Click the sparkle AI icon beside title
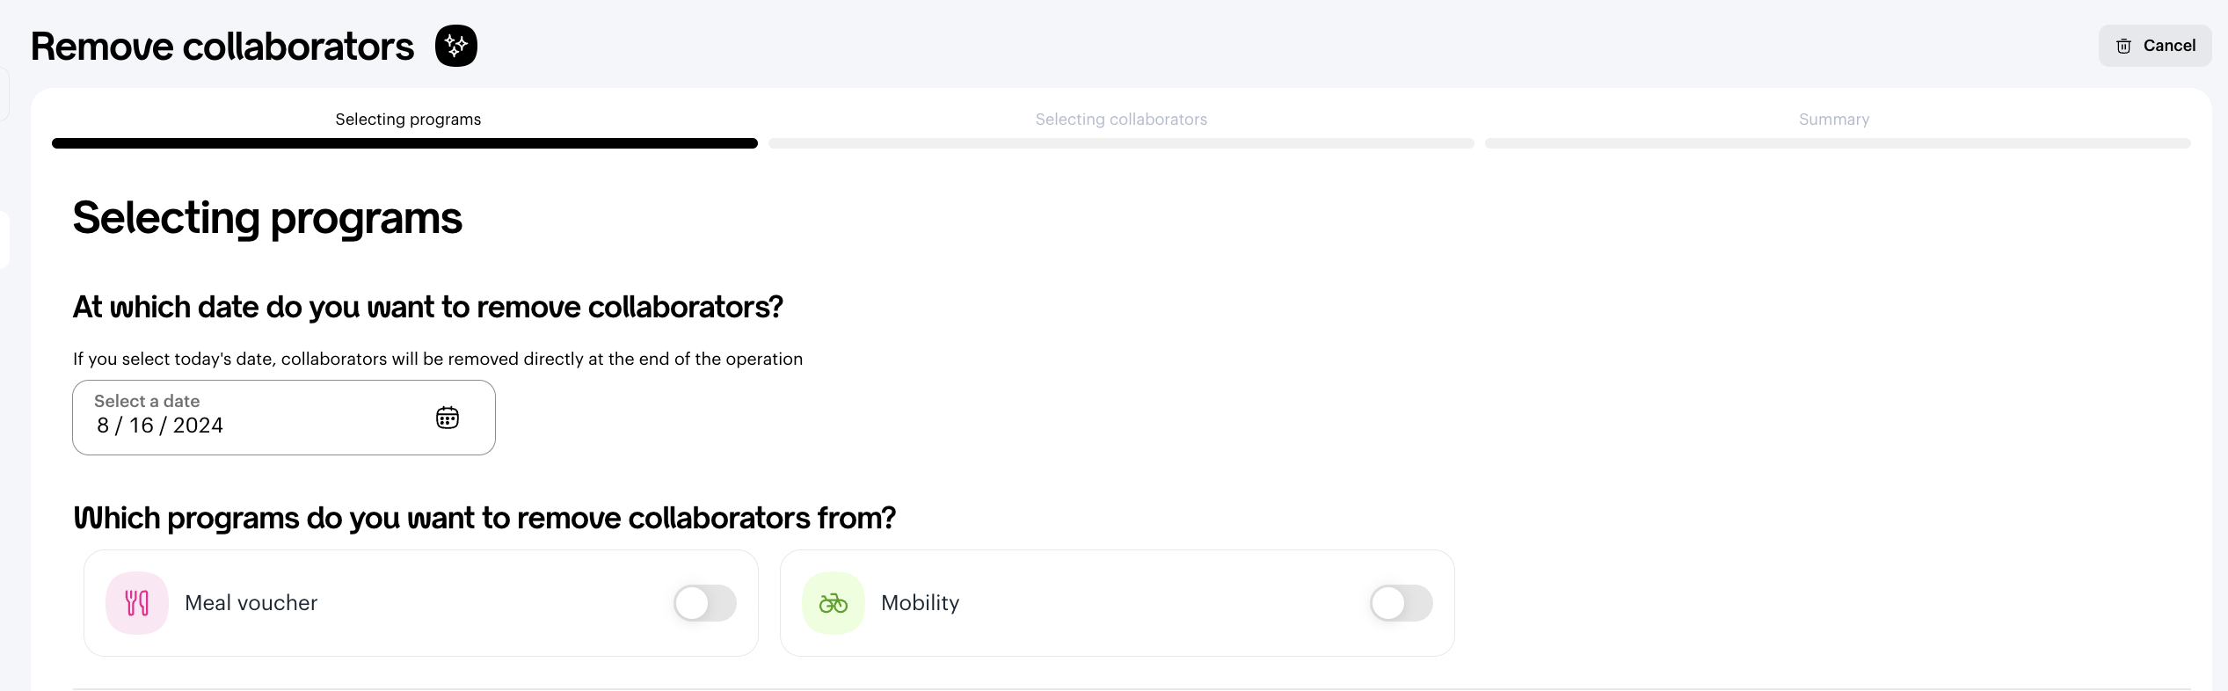The height and width of the screenshot is (691, 2228). point(456,46)
